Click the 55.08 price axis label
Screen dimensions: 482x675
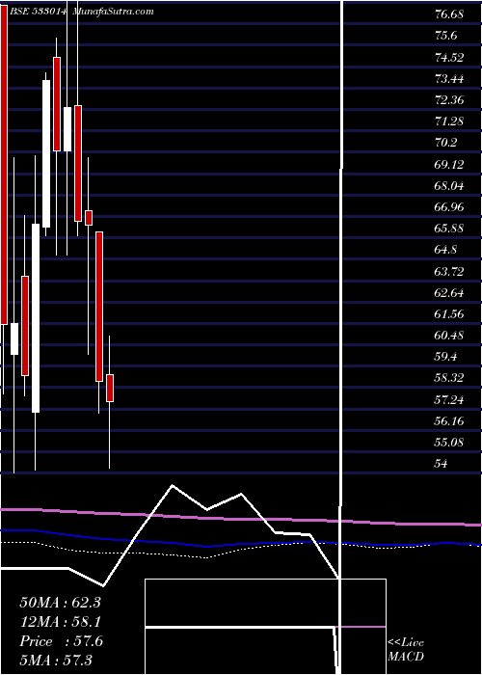(449, 442)
